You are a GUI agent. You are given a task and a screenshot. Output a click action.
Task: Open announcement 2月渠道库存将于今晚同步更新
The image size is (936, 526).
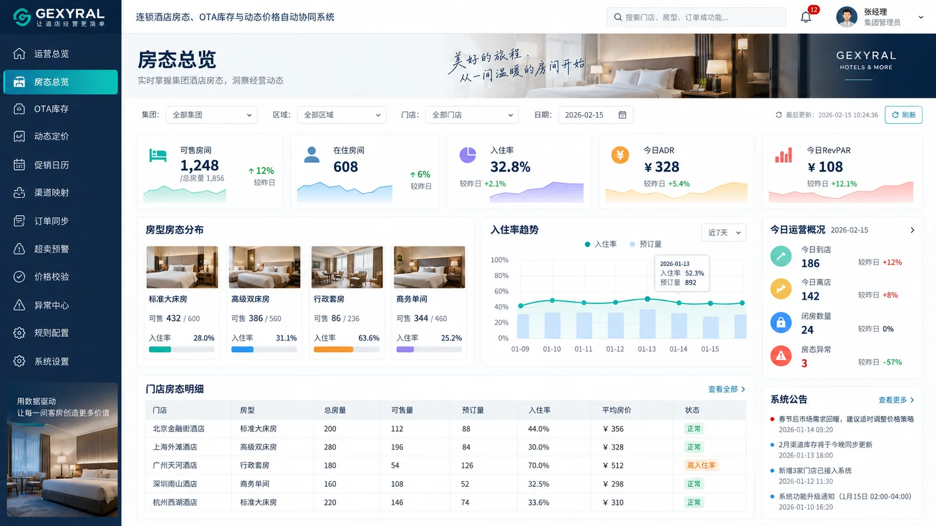pos(825,445)
